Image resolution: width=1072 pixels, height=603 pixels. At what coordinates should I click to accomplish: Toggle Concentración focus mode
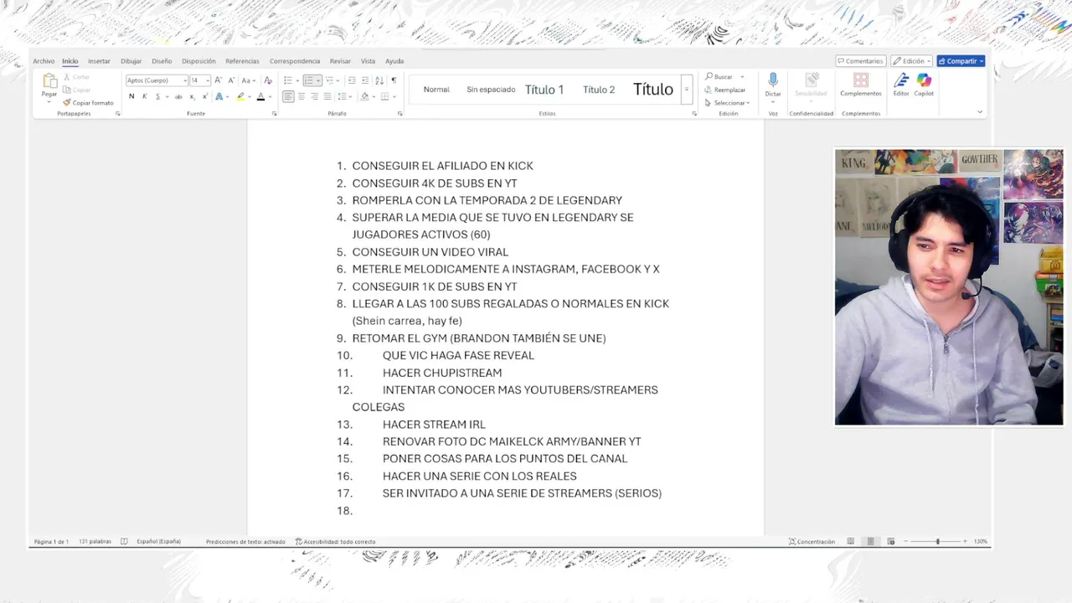point(812,542)
